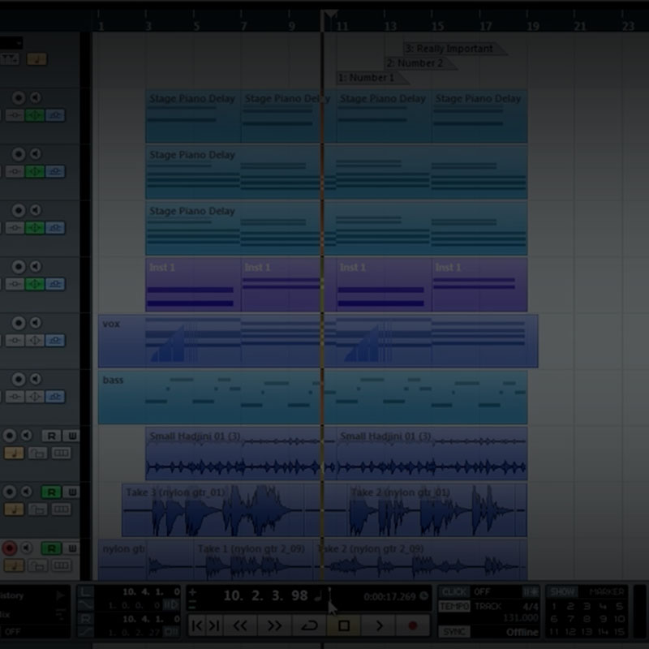Click the punch out icon below R
The width and height of the screenshot is (649, 649).
[86, 632]
